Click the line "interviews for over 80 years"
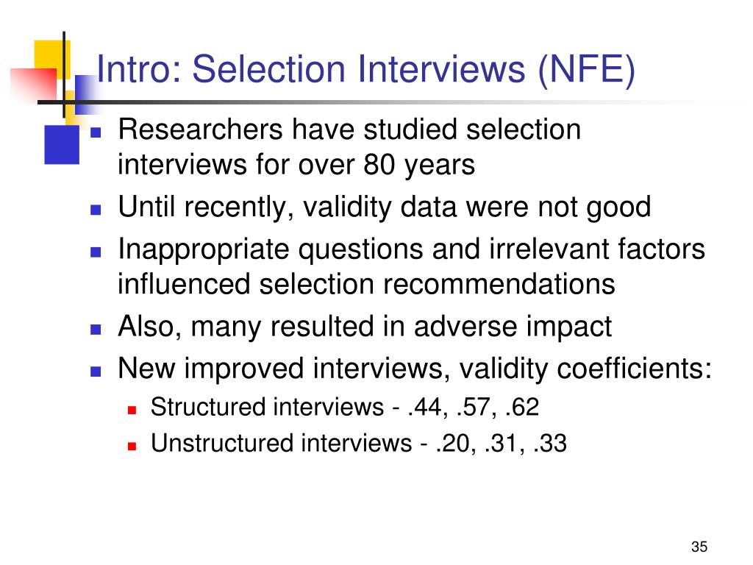 click(x=296, y=166)
